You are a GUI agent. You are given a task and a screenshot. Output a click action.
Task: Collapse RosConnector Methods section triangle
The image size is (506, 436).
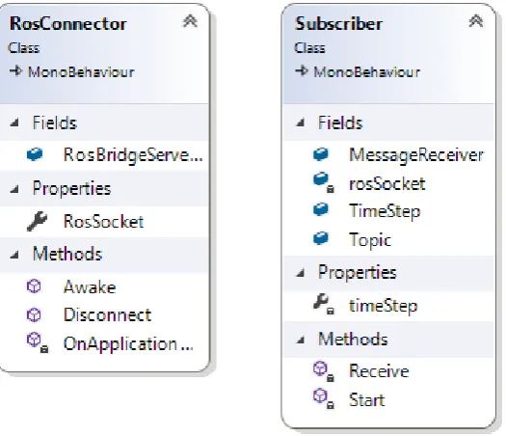(14, 255)
